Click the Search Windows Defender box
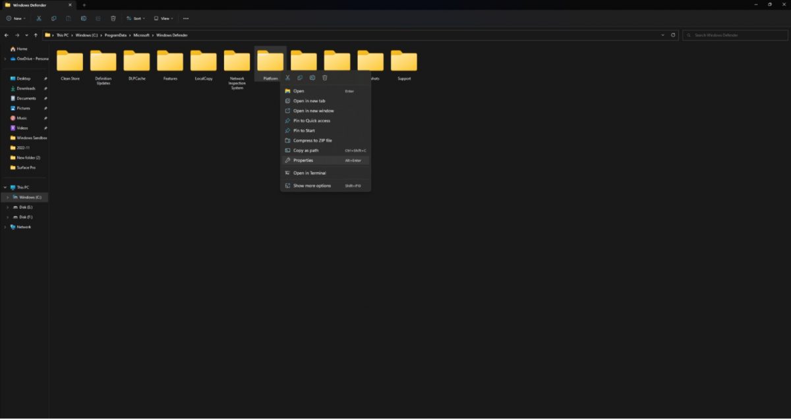The height and width of the screenshot is (419, 791). (x=735, y=35)
